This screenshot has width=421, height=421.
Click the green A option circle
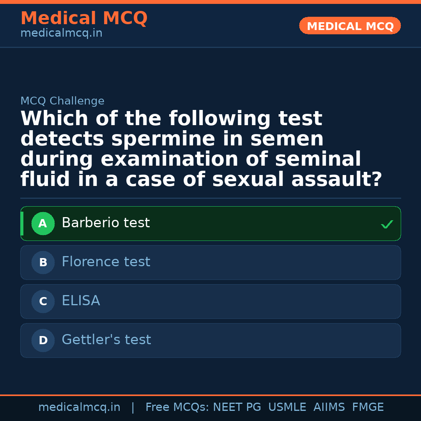click(x=43, y=223)
